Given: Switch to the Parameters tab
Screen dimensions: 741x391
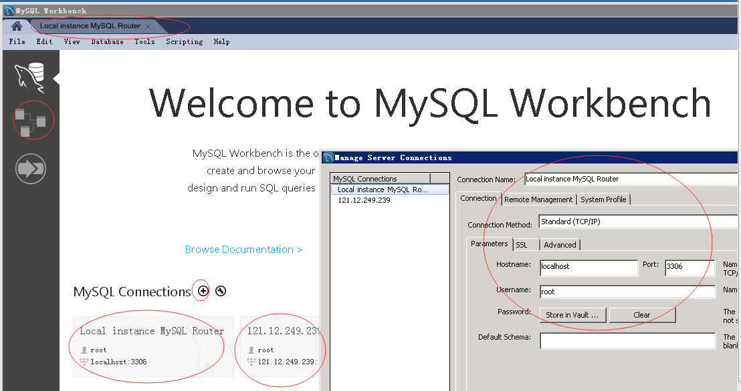Looking at the screenshot, I should click(489, 244).
